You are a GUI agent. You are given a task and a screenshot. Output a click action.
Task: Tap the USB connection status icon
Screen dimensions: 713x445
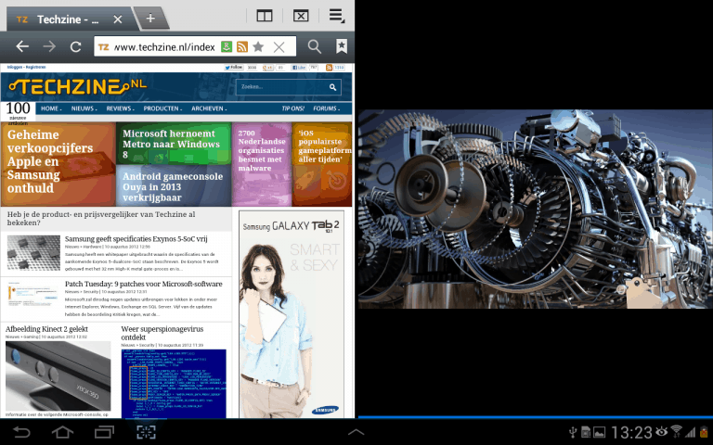(x=573, y=432)
